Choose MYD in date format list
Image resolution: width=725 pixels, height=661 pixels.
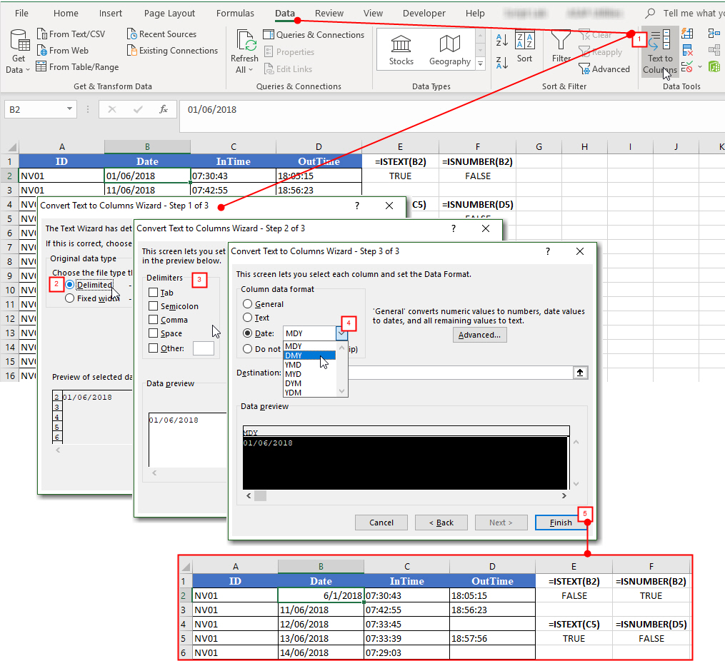pos(309,374)
